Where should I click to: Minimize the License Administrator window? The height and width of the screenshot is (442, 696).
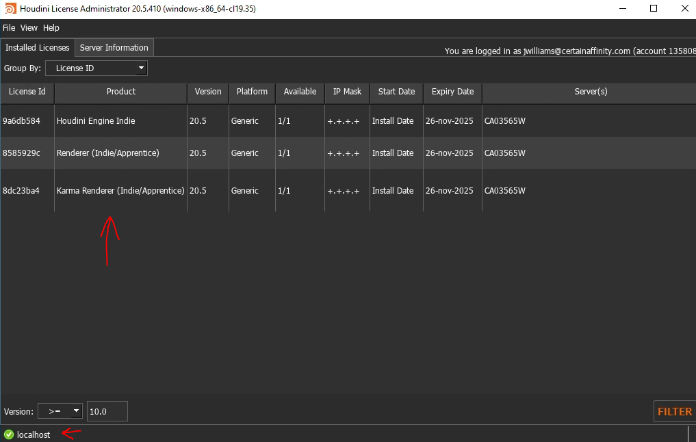click(x=623, y=8)
